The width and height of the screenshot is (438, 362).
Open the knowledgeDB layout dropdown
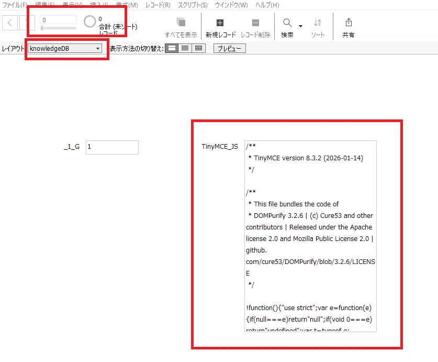coord(64,48)
